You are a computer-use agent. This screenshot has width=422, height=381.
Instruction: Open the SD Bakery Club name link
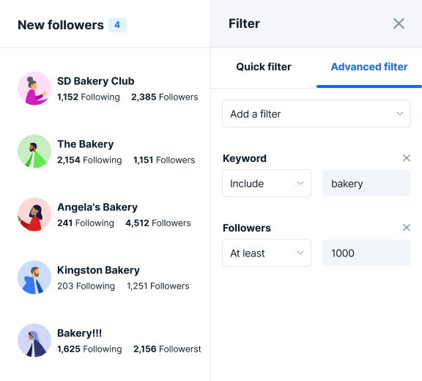point(95,81)
